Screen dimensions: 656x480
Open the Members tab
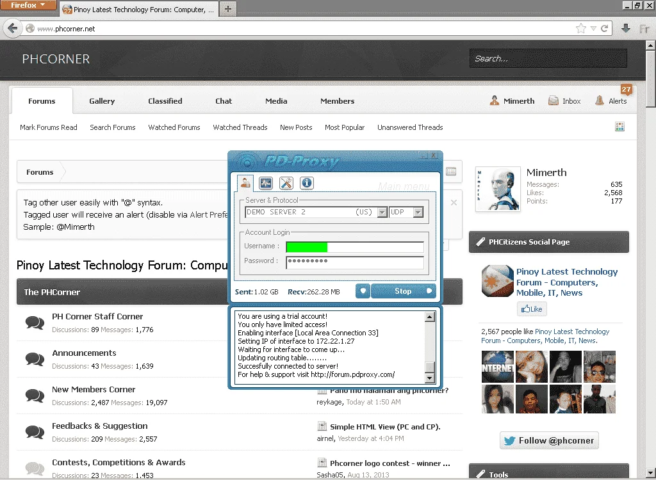pos(337,100)
